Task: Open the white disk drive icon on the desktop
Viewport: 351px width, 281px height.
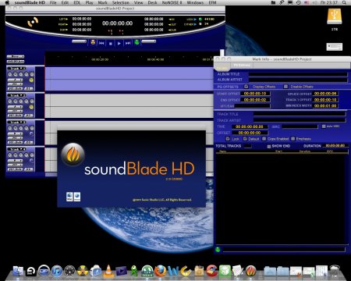Action: coord(335,47)
